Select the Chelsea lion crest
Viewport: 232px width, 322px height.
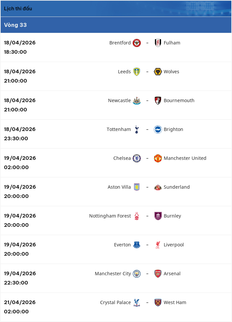[137, 158]
